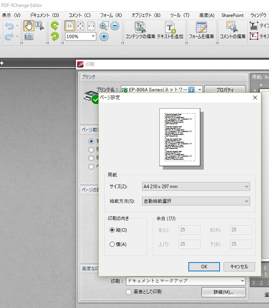
Task: Select the Hand tool
Action: coord(29,26)
